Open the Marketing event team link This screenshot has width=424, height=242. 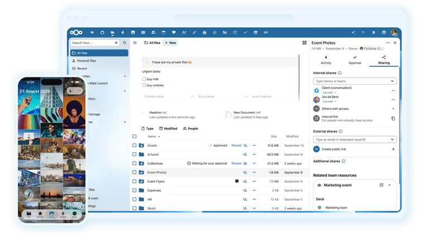(382, 185)
